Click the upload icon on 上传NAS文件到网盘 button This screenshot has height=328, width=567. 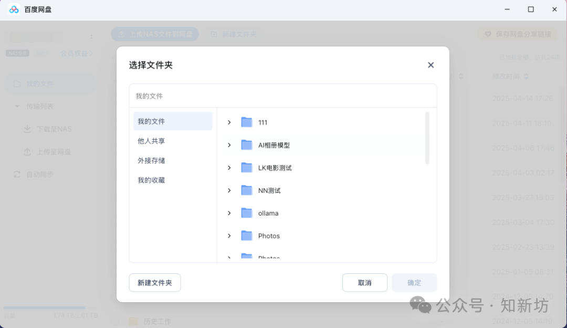click(x=120, y=34)
